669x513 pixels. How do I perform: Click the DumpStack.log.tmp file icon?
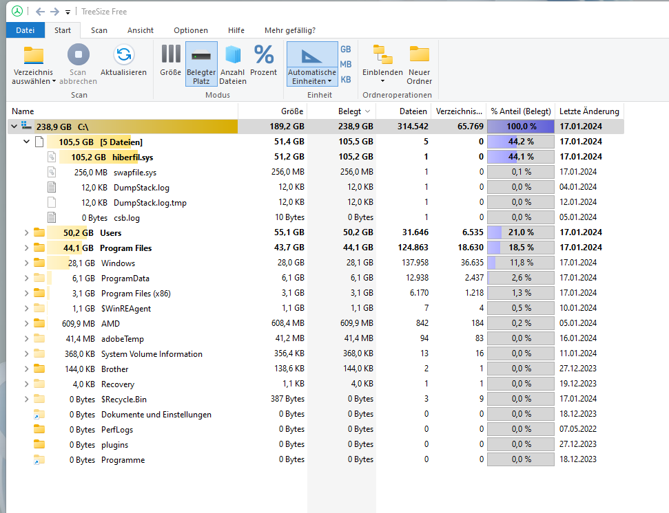[52, 202]
